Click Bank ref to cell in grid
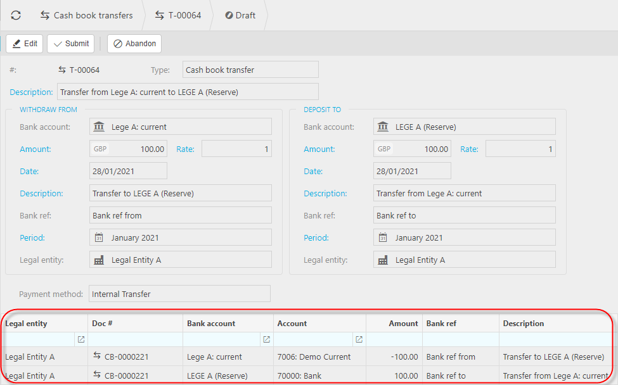 tap(460, 376)
